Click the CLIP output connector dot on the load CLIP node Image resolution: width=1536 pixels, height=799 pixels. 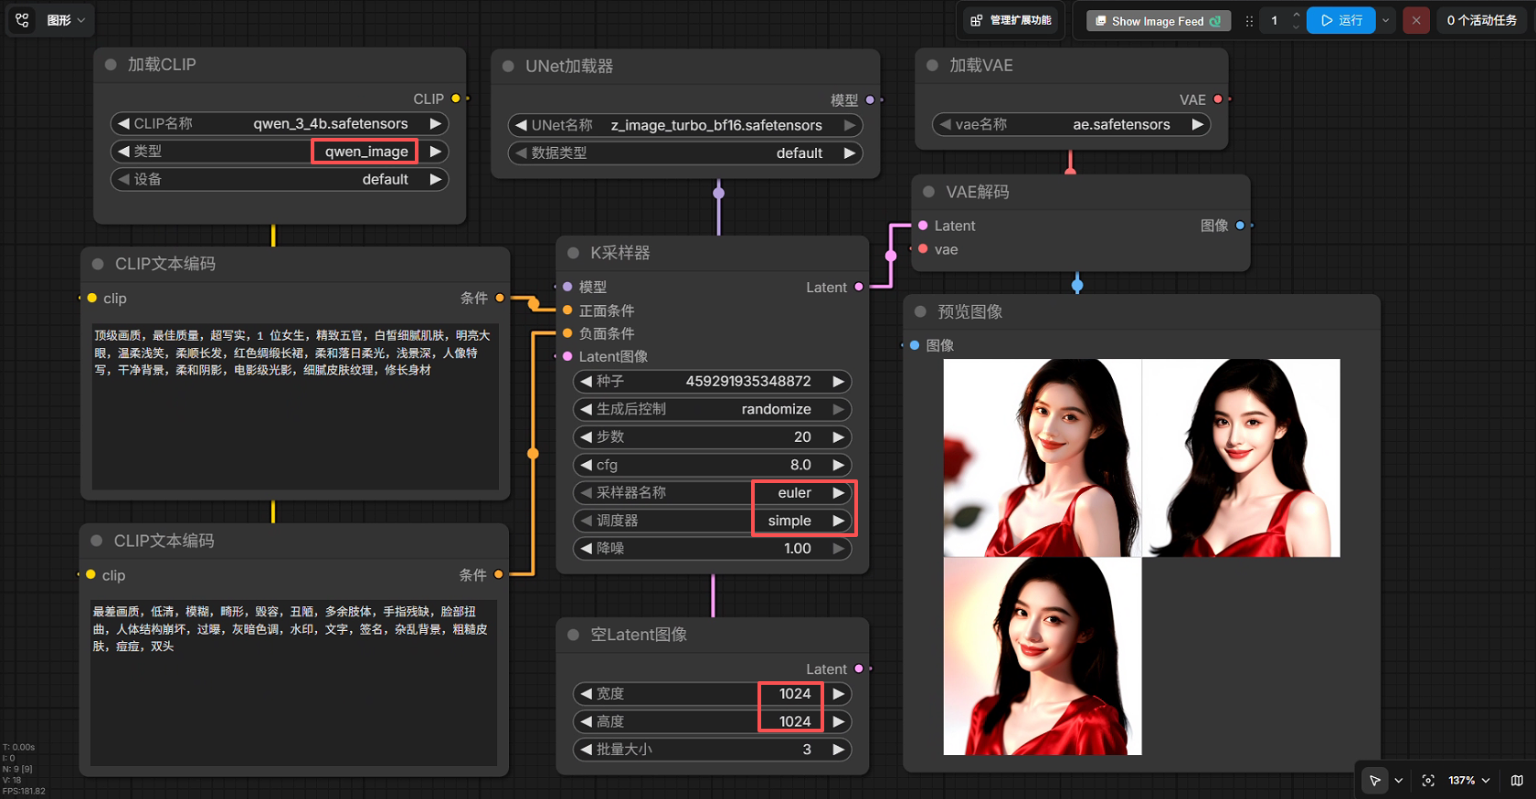tap(456, 99)
